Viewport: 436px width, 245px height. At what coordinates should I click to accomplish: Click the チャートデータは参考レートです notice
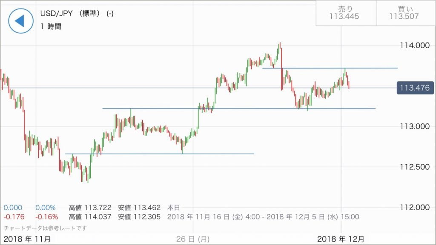point(45,228)
